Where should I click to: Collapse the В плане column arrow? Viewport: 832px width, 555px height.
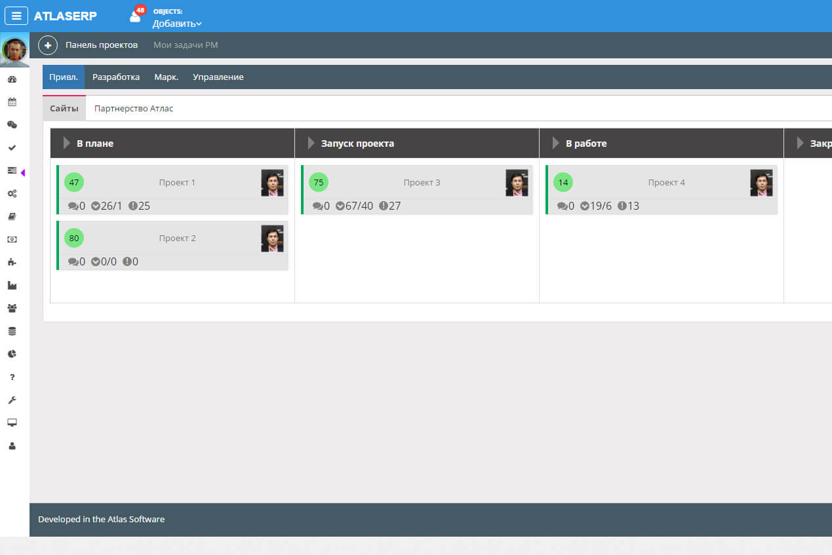click(66, 143)
